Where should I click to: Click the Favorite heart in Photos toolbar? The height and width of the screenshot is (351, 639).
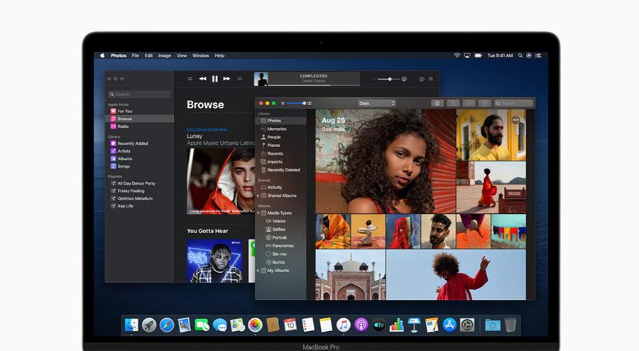click(469, 103)
